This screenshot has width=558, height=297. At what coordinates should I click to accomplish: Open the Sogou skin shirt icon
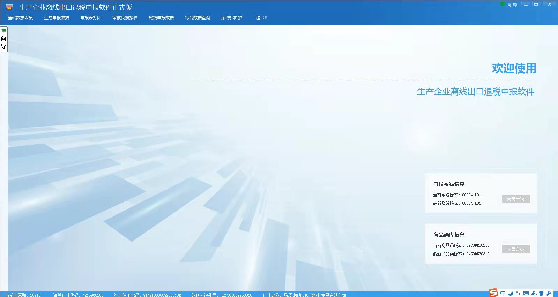point(541,293)
